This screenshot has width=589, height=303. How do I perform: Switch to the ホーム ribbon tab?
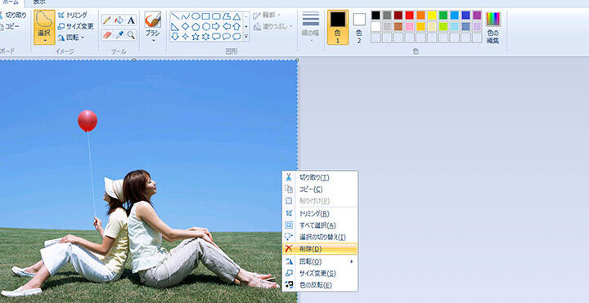[x=11, y=2]
